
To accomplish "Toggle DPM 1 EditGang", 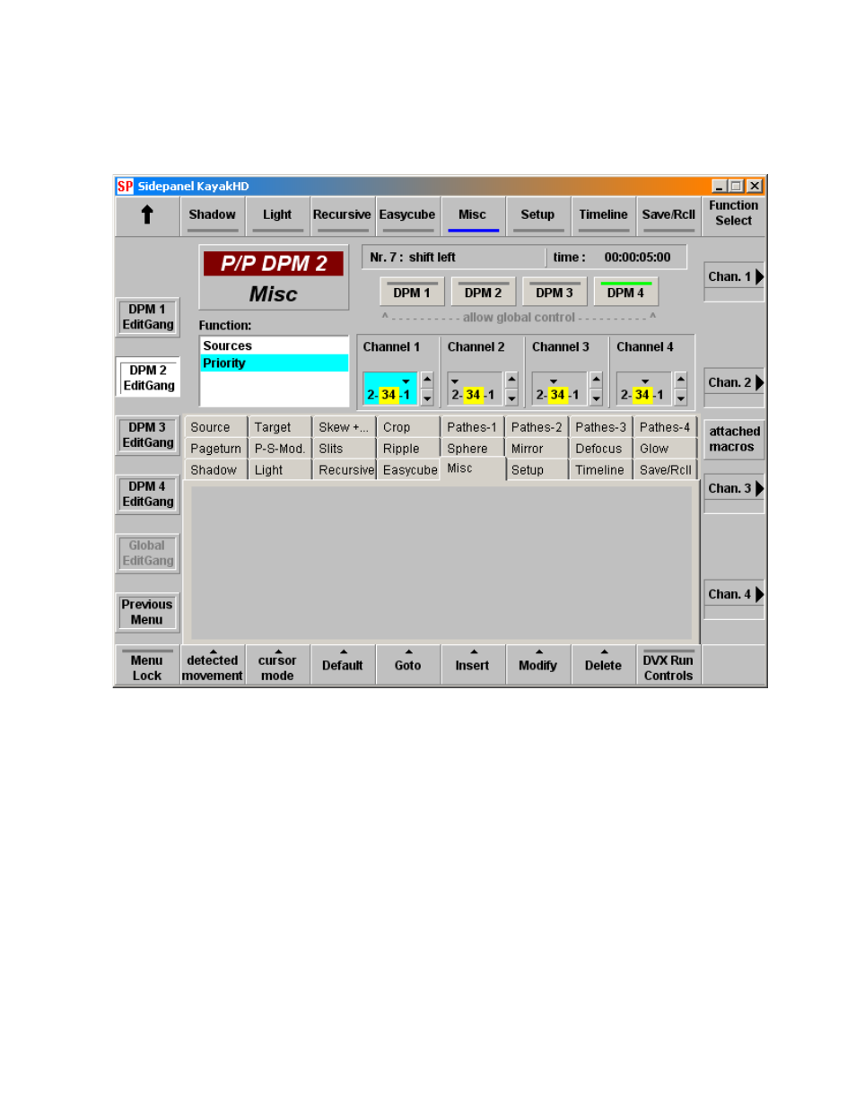I will (148, 318).
